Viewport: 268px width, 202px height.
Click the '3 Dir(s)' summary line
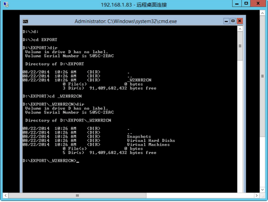[x=109, y=88]
